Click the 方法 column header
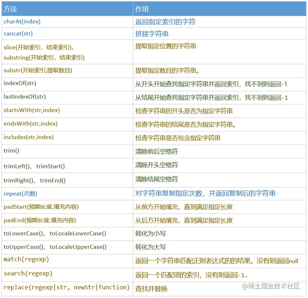The image size is (308, 298). coord(67,9)
